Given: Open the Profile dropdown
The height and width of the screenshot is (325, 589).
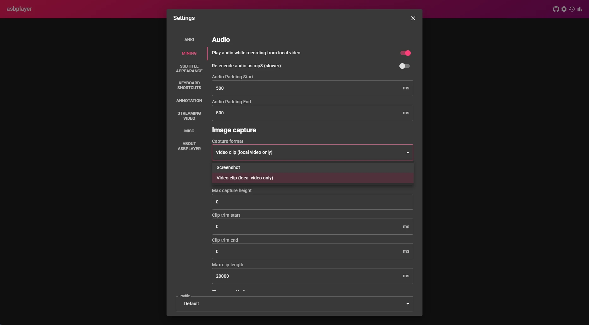Looking at the screenshot, I should [x=294, y=304].
